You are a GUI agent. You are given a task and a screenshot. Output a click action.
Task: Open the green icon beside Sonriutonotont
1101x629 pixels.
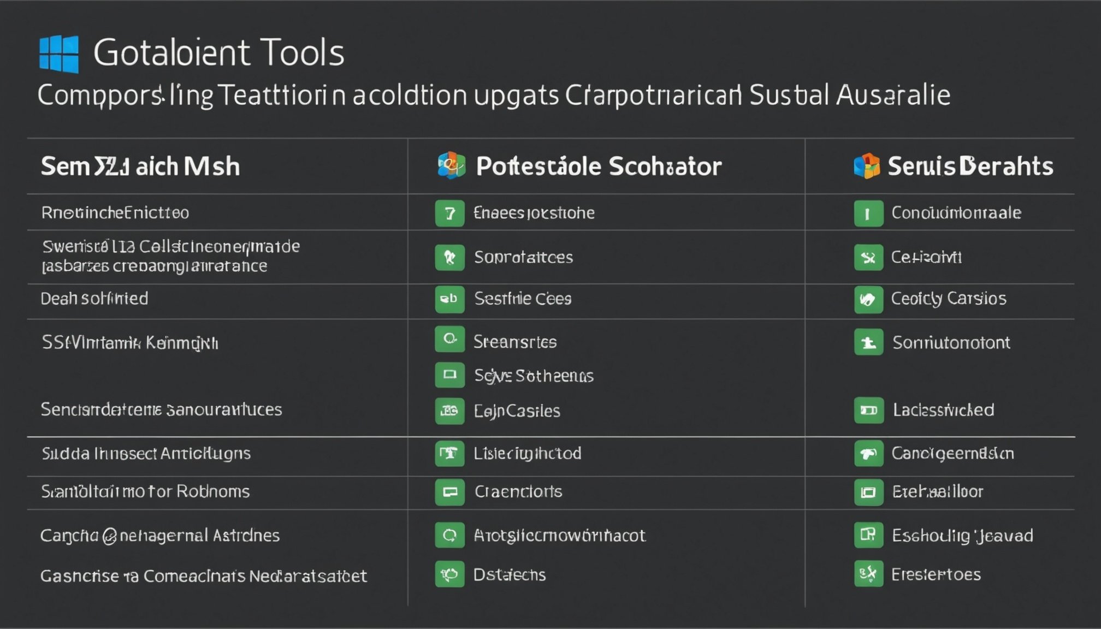tap(868, 342)
